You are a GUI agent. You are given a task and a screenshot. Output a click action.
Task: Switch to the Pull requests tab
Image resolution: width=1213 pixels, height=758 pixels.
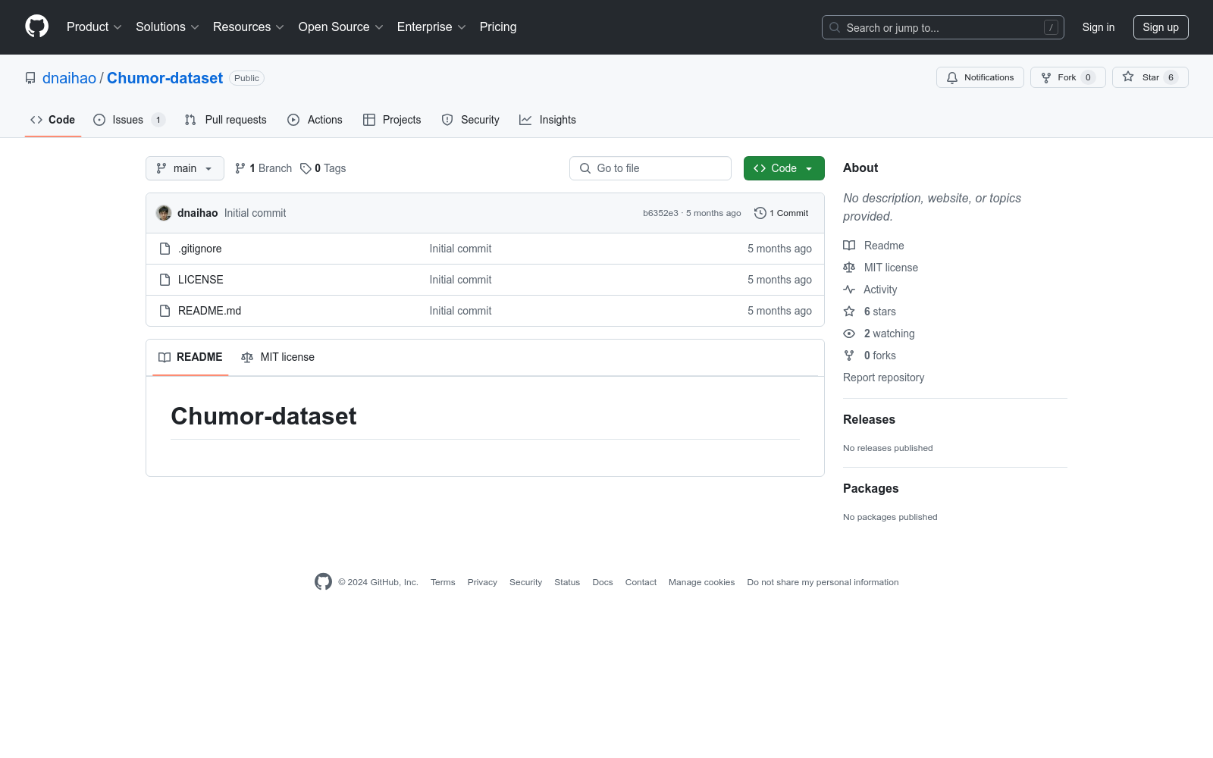pos(225,120)
